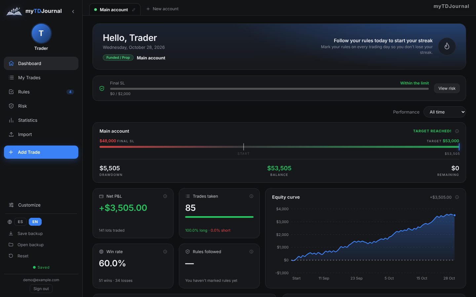Click the pencil icon next to Main account tab

134,10
